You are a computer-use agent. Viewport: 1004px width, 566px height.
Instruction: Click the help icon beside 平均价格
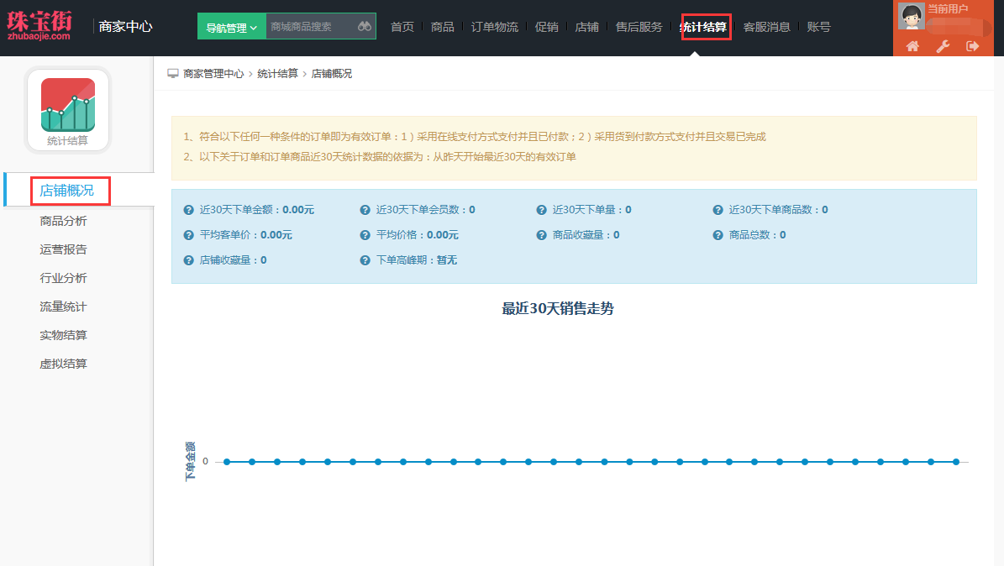point(365,235)
